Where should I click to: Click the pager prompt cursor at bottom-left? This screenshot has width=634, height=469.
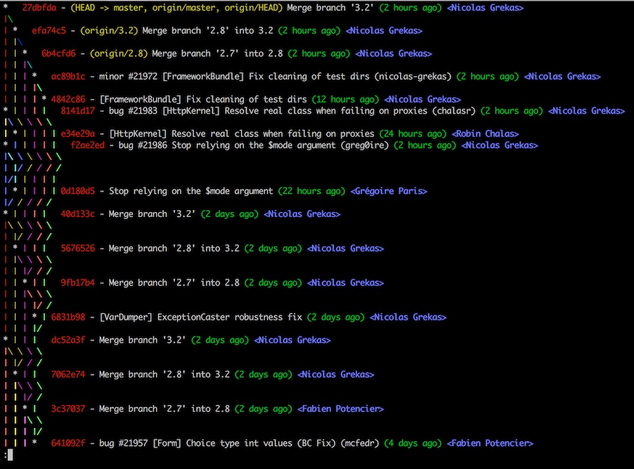(x=9, y=454)
